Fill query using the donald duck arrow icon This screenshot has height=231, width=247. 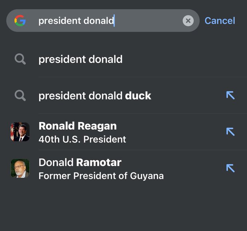(x=230, y=95)
